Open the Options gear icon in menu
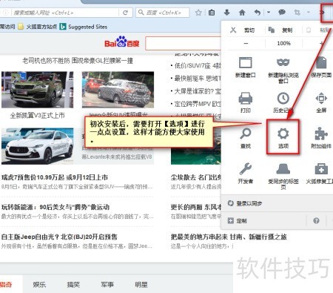333x293 pixels. 283,134
